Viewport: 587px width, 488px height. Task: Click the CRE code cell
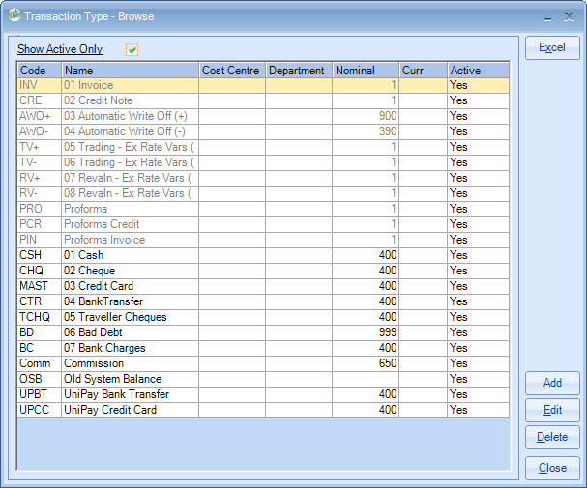40,100
